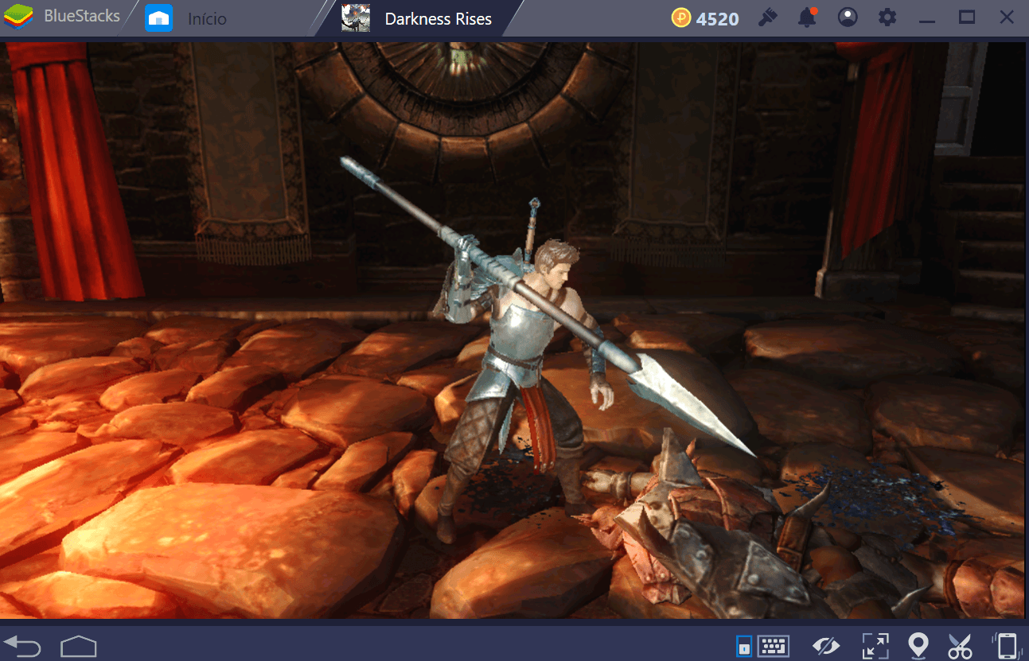Viewport: 1029px width, 661px height.
Task: Click the BlueStacks logo icon
Action: pos(18,17)
